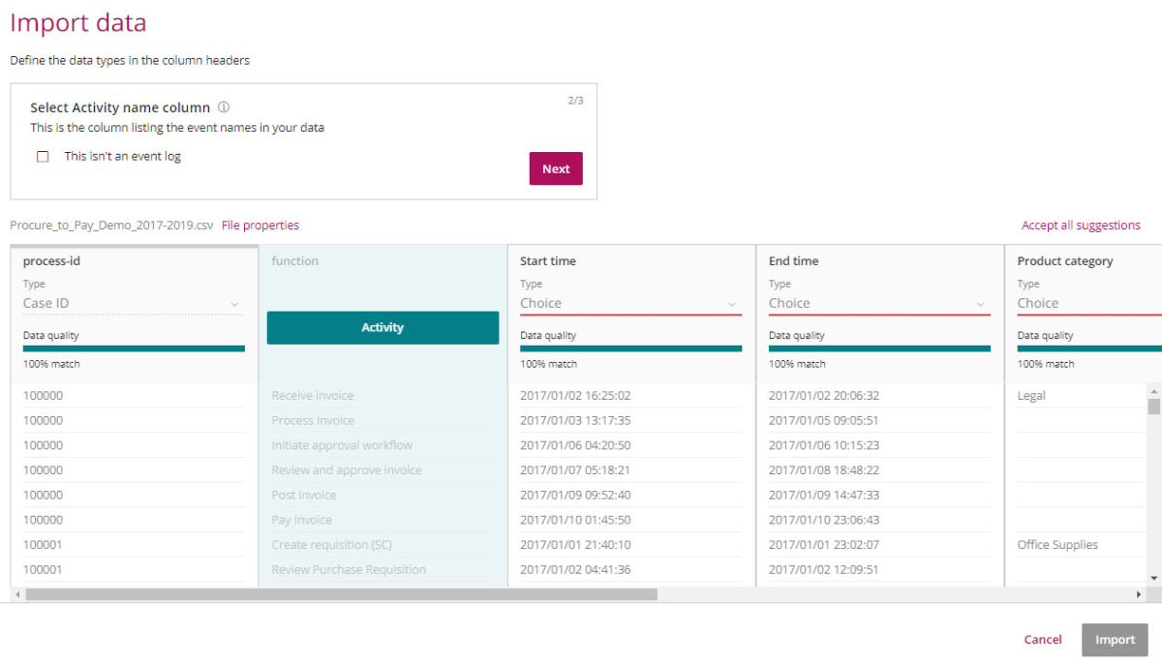1162x664 pixels.
Task: Click the vertical scrollbar up arrow
Action: coord(1153,391)
